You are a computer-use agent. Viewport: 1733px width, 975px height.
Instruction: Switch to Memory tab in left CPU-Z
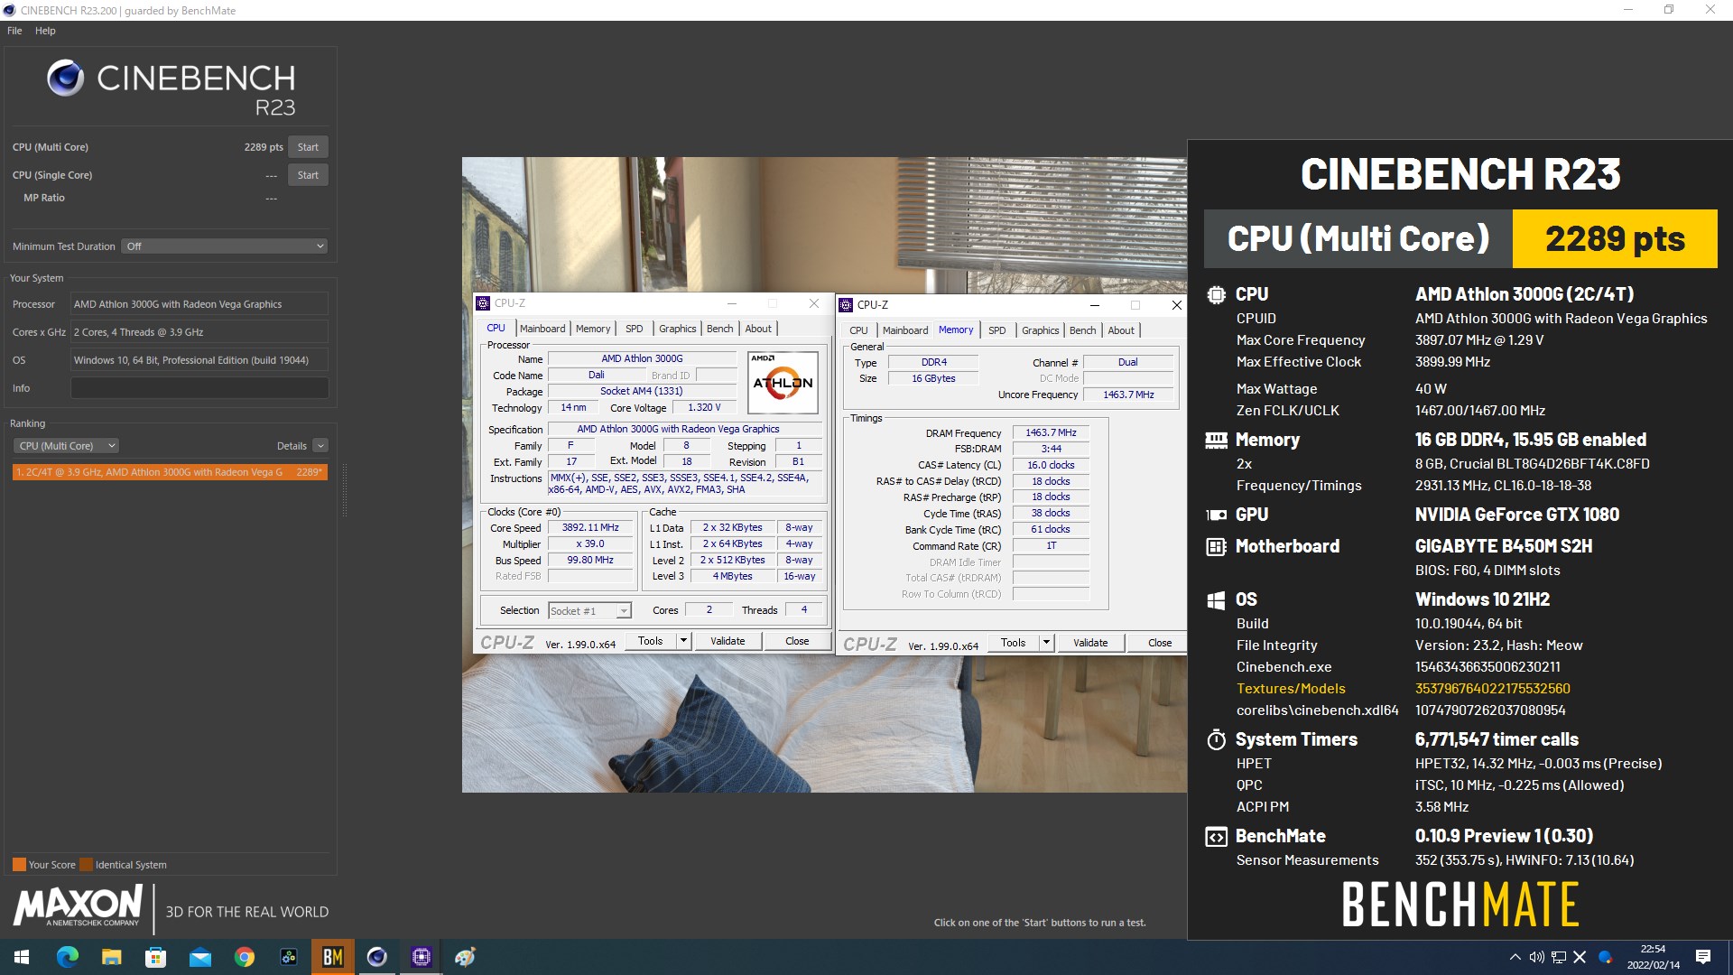coord(593,329)
